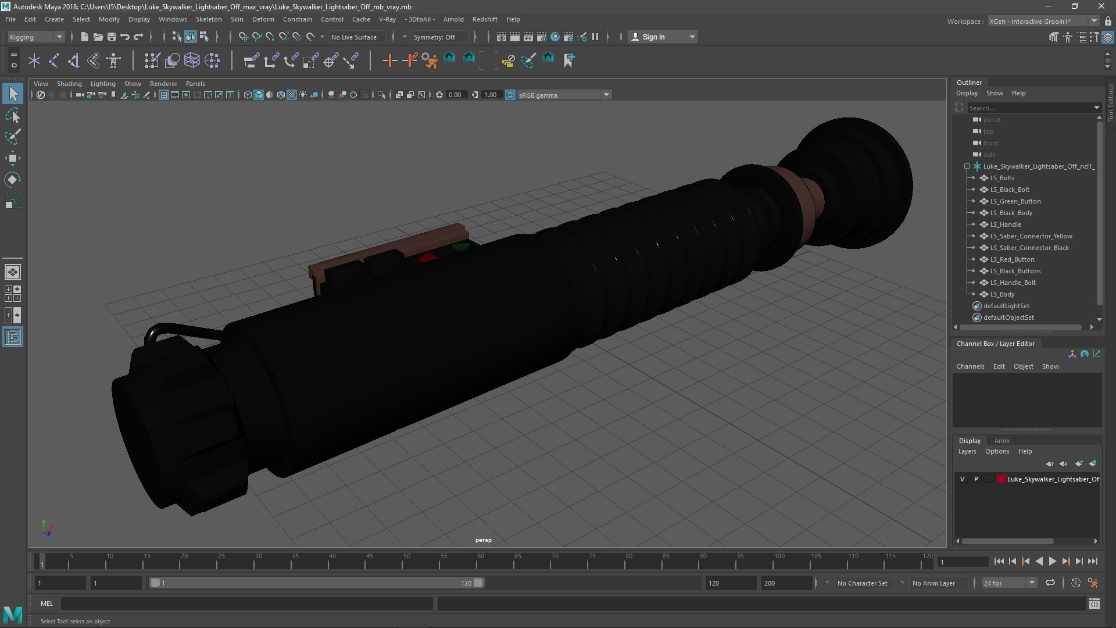This screenshot has height=628, width=1116.
Task: Click the Create Joints shelf icon
Action: [54, 60]
